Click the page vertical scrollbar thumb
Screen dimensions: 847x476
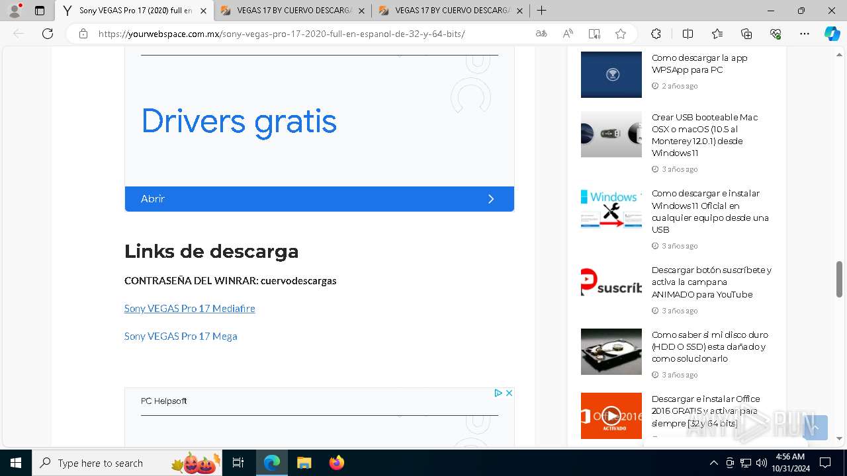[839, 279]
